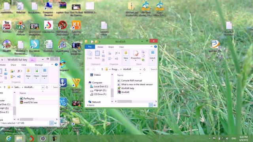Click Name column header in WinRAR full key window

point(23,93)
